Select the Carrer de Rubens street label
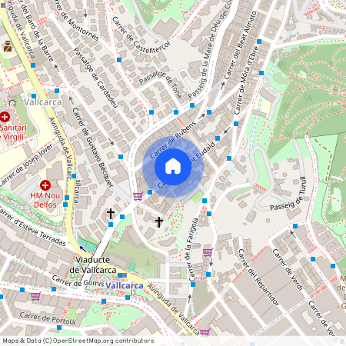 click(173, 140)
